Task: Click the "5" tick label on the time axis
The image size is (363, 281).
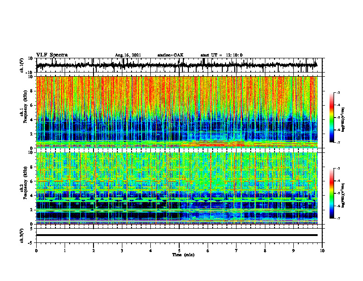Action: click(x=179, y=251)
